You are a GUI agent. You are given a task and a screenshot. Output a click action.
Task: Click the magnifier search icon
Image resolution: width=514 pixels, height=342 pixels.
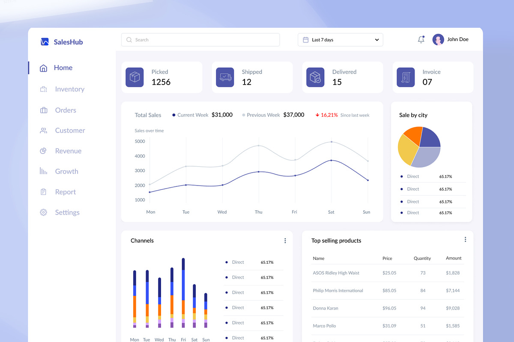point(129,40)
